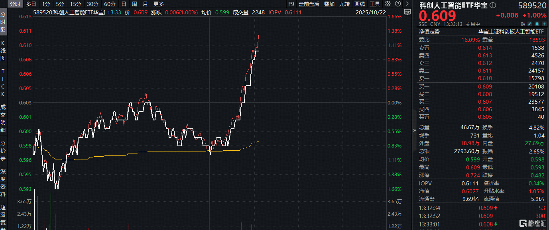This screenshot has height=230, width=549.
Task: Add to watchlist with plus icon
Action: (543, 24)
